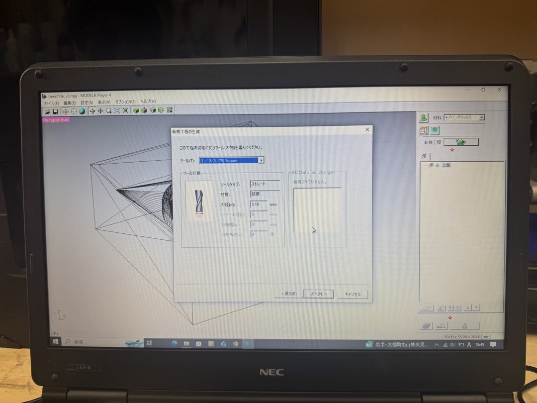Open the 設定(S) menu
537x403 pixels.
(87, 102)
